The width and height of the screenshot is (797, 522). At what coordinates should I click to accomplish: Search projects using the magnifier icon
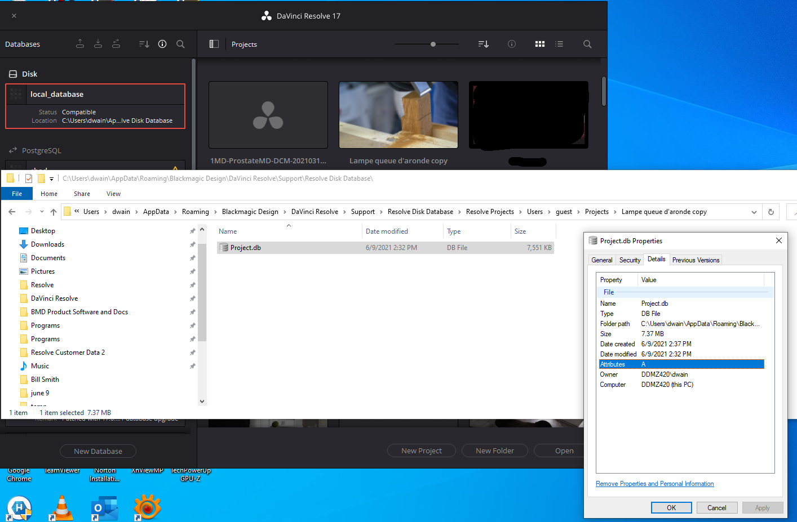coord(587,44)
